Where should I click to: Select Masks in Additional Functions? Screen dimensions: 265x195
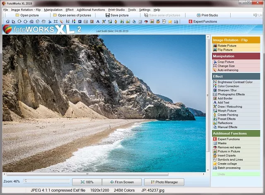click(x=222, y=143)
